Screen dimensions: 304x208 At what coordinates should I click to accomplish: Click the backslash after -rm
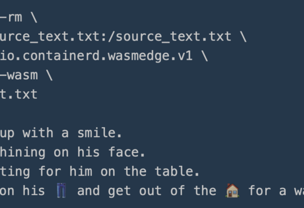coord(34,17)
